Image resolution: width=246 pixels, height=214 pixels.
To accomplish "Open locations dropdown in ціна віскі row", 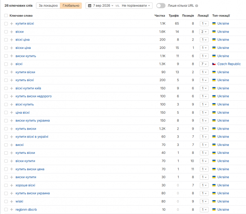I will click(x=204, y=112).
